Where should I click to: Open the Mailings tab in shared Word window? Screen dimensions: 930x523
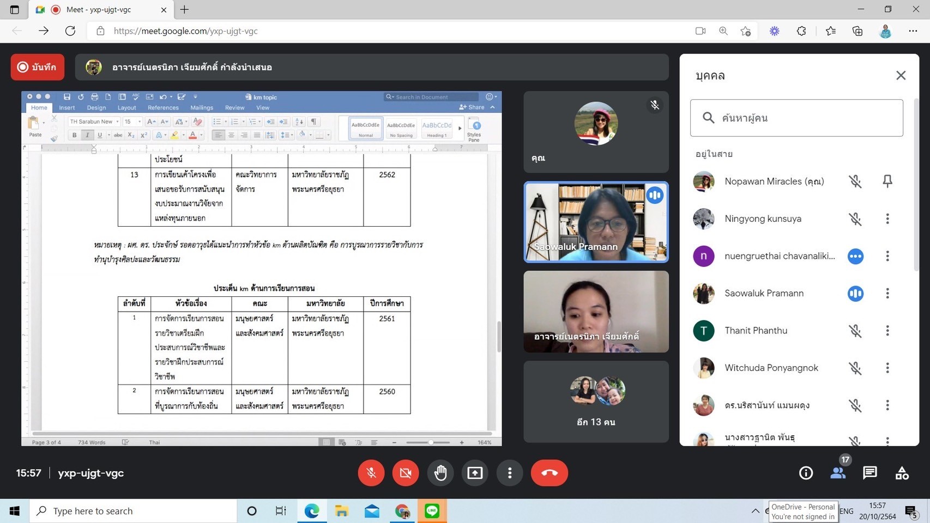(202, 108)
